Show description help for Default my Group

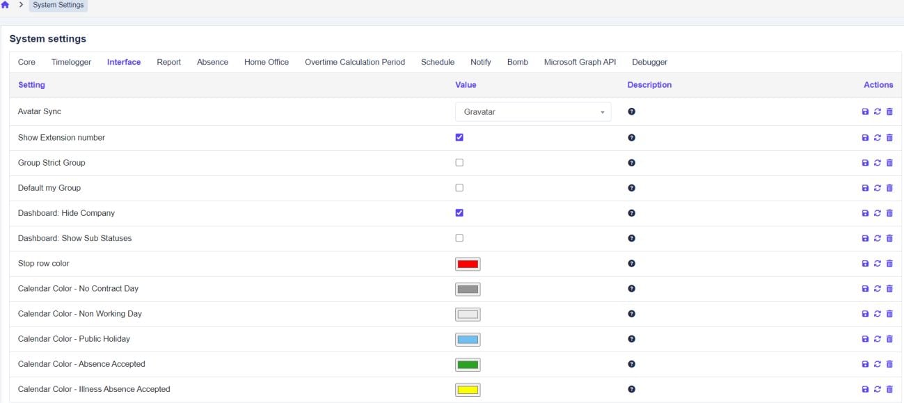631,188
